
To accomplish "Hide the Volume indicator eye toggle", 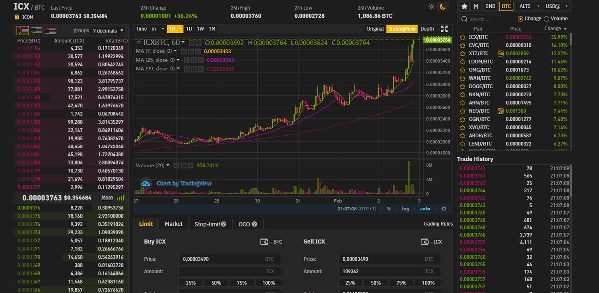I will coord(176,165).
